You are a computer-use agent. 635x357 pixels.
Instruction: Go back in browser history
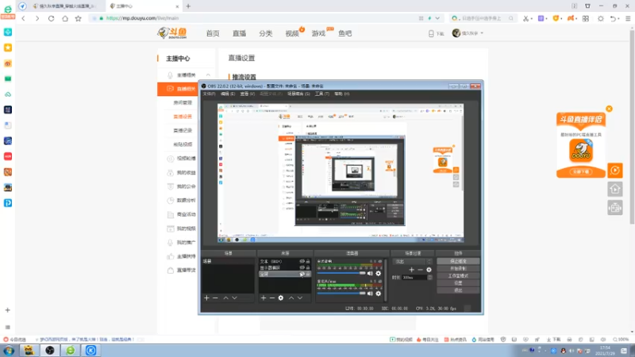tap(24, 18)
